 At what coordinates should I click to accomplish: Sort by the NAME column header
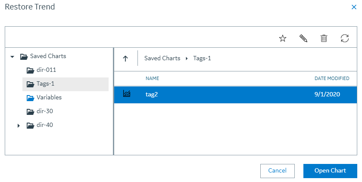pyautogui.click(x=152, y=78)
